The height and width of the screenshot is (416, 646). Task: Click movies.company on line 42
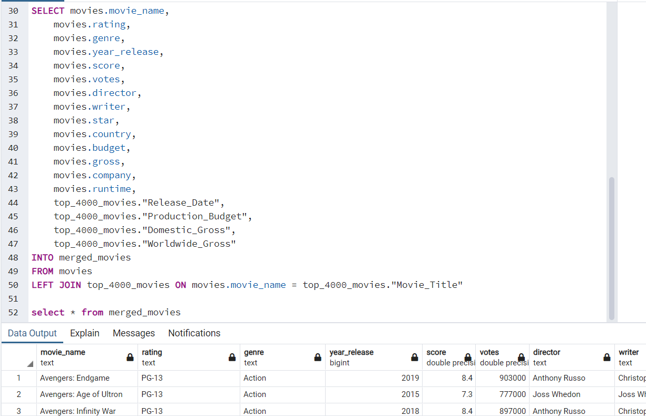tap(92, 175)
